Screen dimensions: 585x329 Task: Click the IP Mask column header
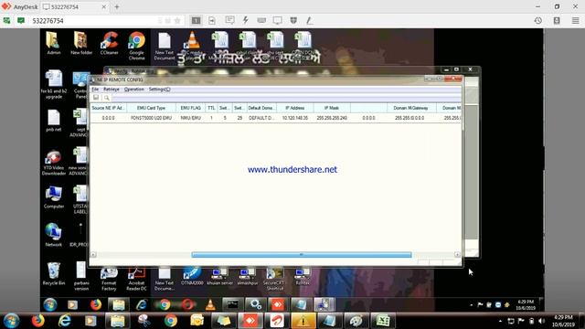[x=332, y=108]
